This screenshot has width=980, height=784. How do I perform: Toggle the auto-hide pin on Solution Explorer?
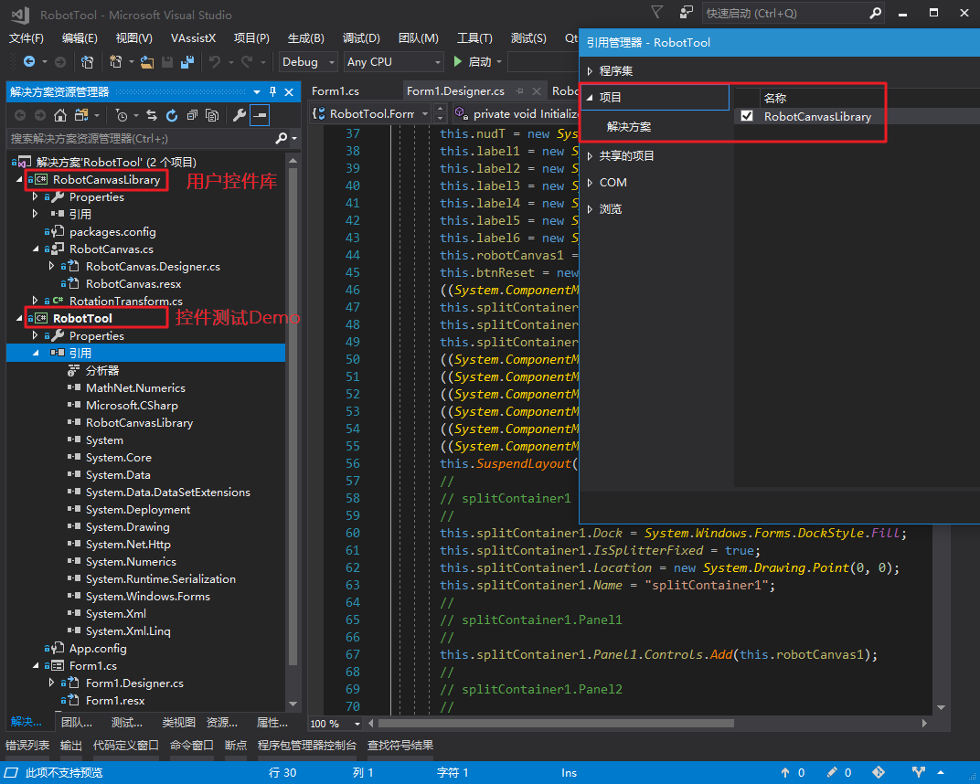(x=272, y=92)
